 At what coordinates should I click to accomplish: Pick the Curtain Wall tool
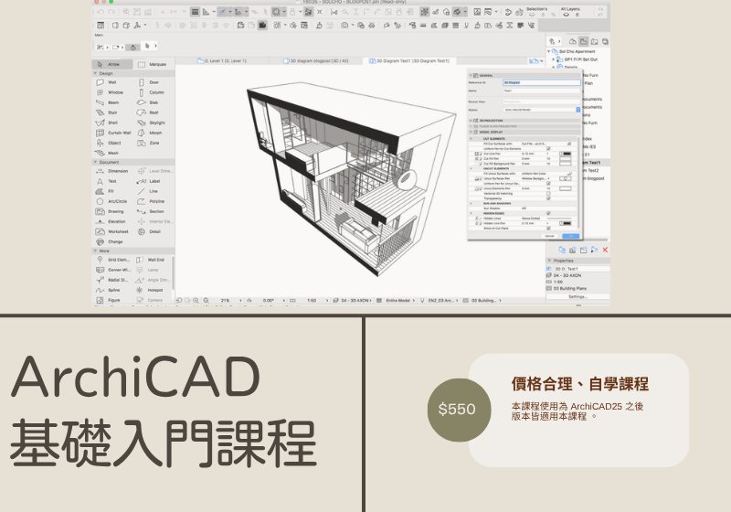pyautogui.click(x=113, y=133)
